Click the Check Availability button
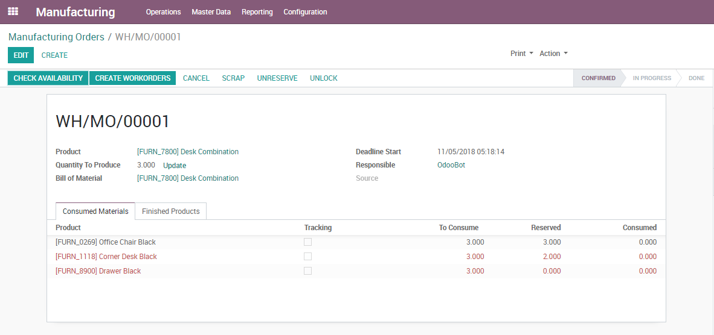This screenshot has width=714, height=335. pos(48,78)
